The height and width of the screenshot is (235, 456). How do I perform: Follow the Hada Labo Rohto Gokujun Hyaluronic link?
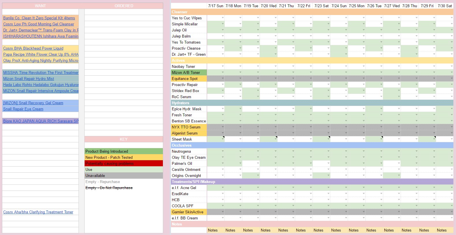[x=41, y=85]
